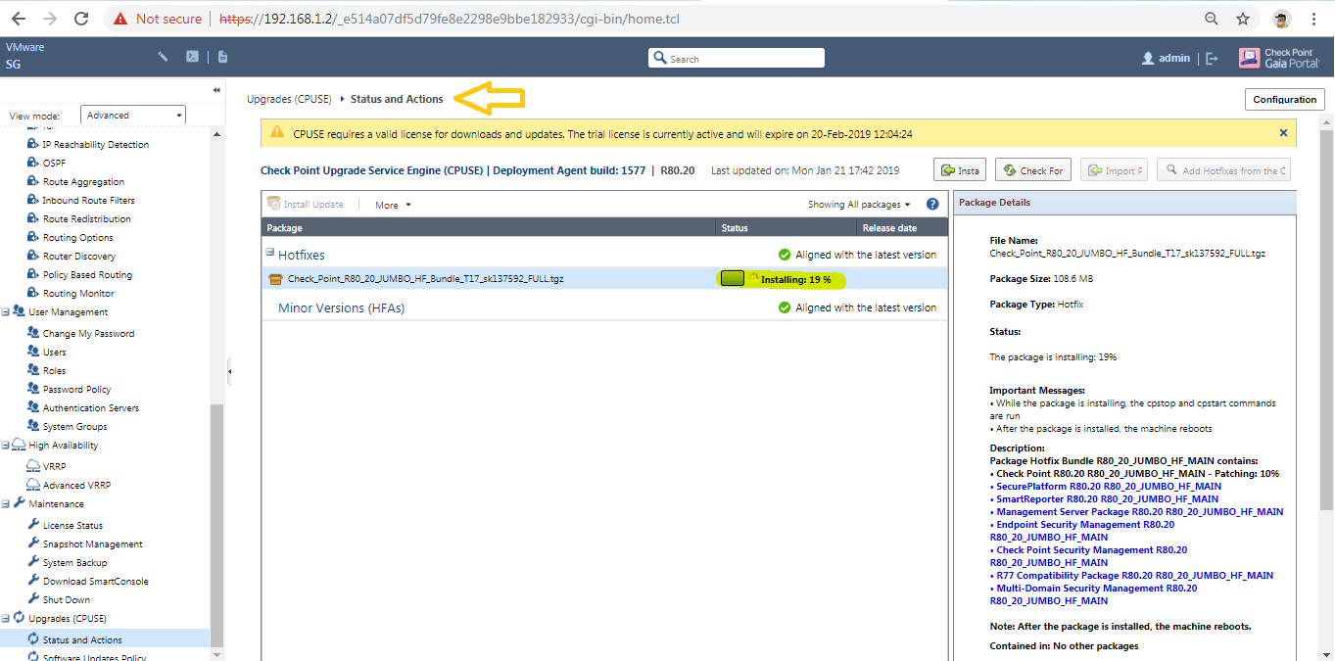Image resolution: width=1335 pixels, height=661 pixels.
Task: Open Showing All packages filter dropdown
Action: [x=859, y=205]
